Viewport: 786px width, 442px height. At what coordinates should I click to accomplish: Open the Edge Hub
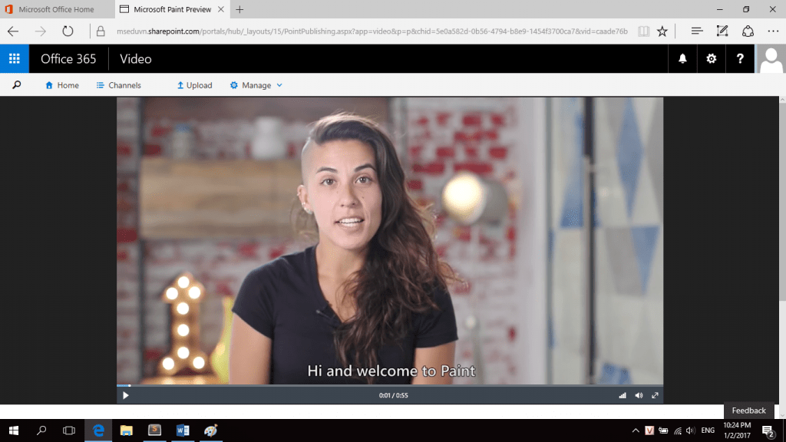tap(697, 31)
